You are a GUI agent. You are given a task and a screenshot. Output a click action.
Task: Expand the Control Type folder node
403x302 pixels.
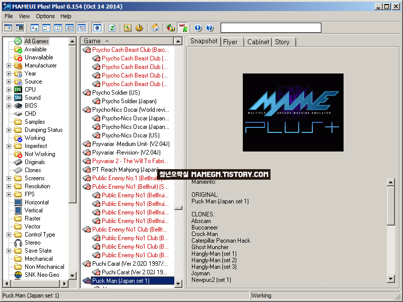point(9,235)
